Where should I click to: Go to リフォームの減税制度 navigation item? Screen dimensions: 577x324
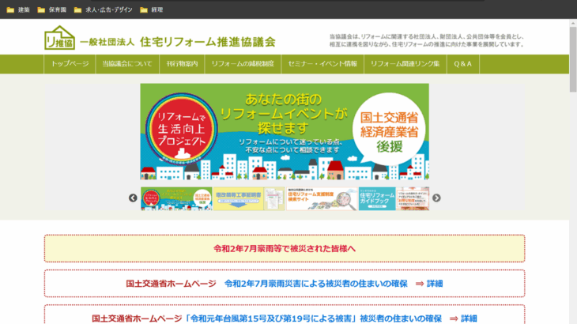(x=242, y=63)
